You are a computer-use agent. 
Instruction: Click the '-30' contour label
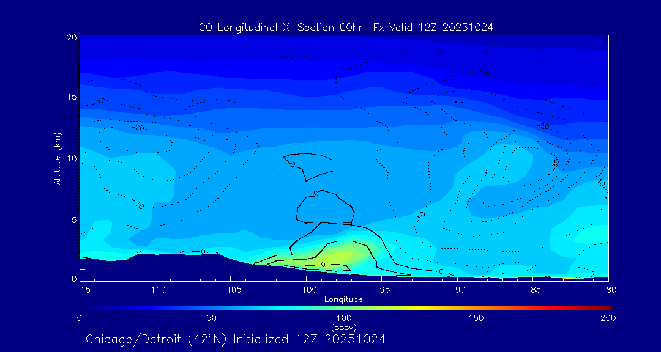[x=555, y=164]
